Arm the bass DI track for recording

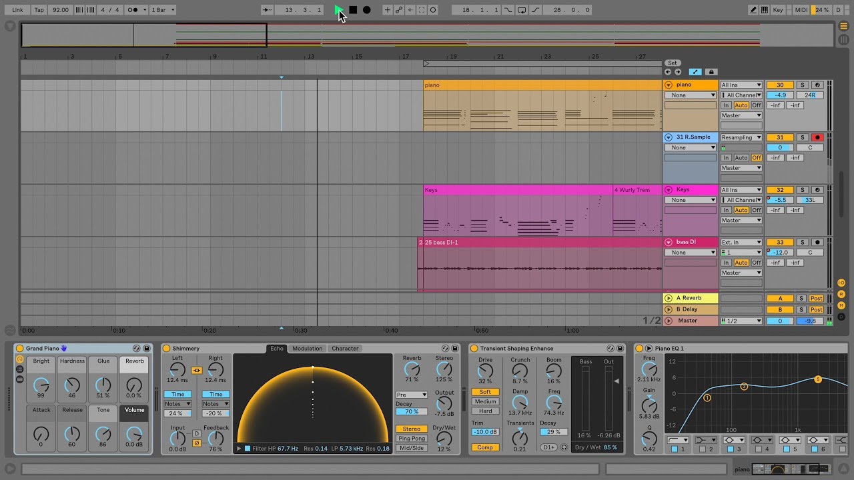tap(817, 243)
